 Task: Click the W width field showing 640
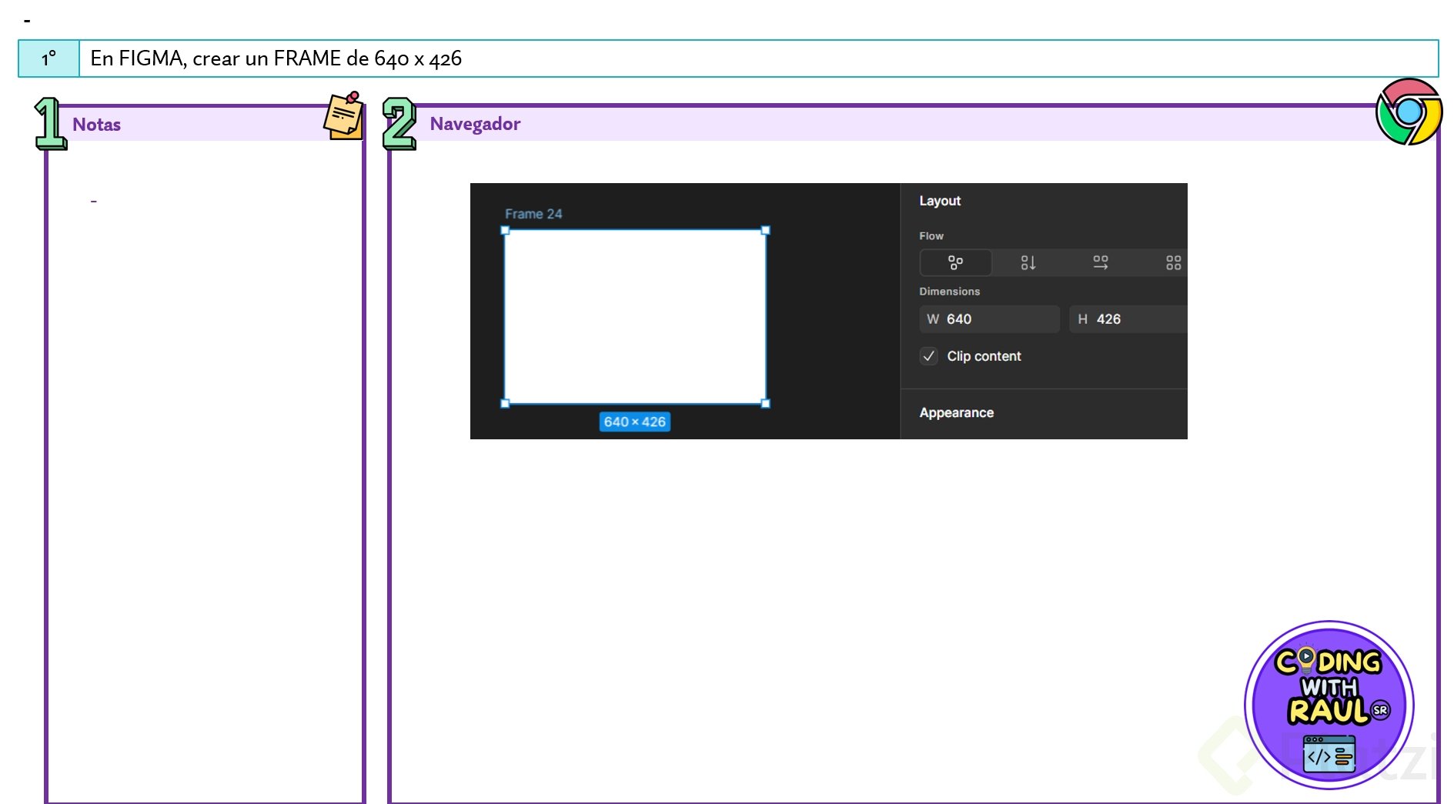989,319
